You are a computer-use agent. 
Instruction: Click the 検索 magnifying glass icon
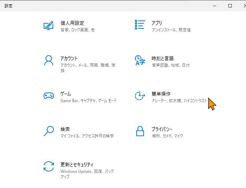pyautogui.click(x=48, y=131)
